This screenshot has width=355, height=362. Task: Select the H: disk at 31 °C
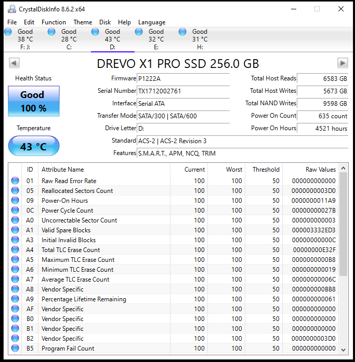[200, 39]
